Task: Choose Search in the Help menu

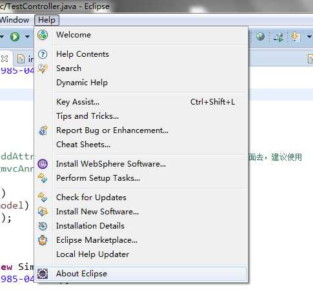Action: [x=141, y=68]
